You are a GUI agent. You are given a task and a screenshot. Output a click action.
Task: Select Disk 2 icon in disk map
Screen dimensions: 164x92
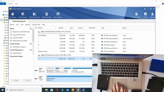(x=37, y=78)
